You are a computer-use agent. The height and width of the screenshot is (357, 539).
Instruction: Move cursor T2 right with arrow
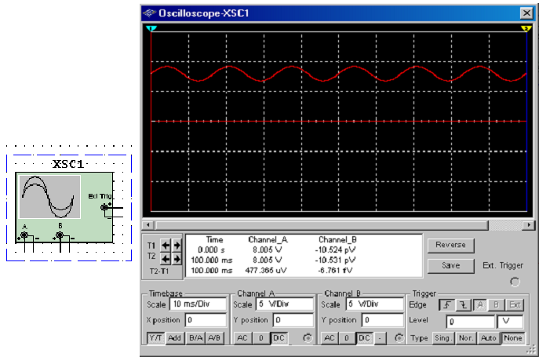[x=176, y=257]
